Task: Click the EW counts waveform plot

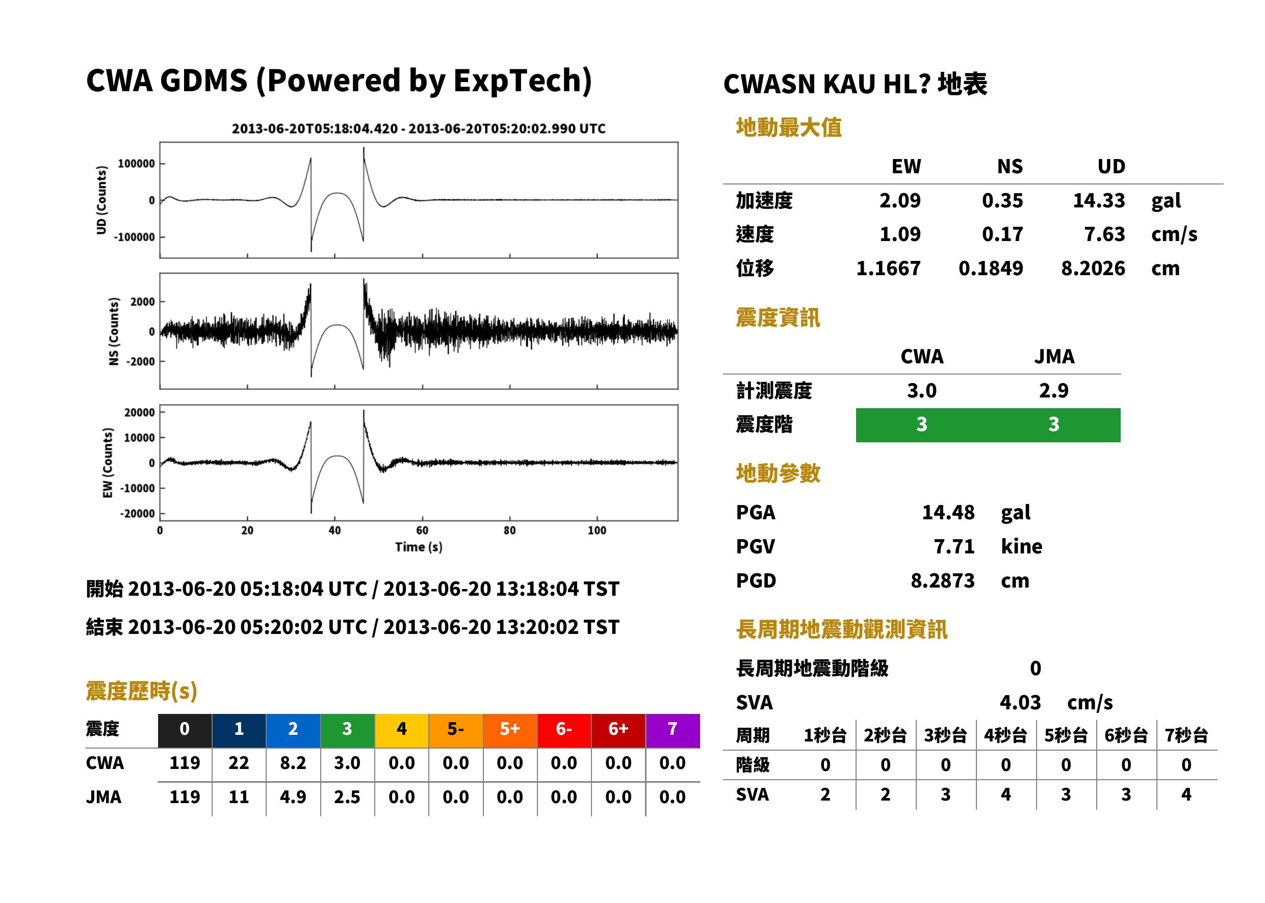Action: [x=418, y=463]
